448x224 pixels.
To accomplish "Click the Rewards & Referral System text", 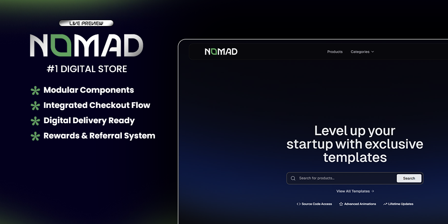I will [99, 136].
